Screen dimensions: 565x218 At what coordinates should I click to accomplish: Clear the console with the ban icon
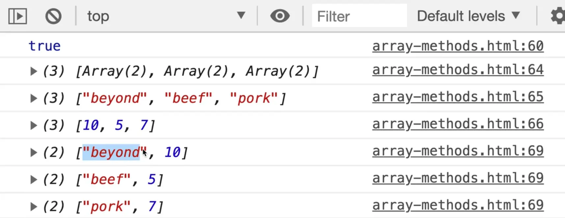[53, 16]
